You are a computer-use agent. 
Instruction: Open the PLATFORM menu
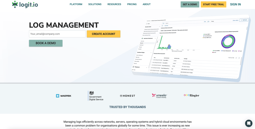[76, 4]
